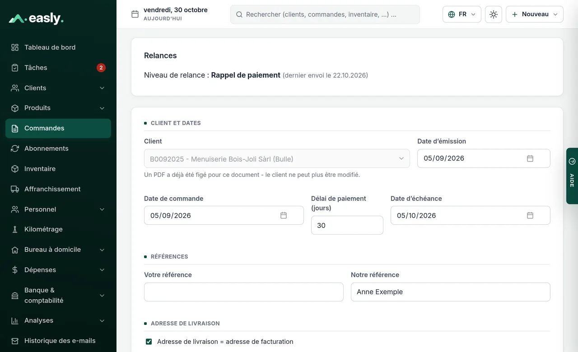
Task: Click the Délai de paiement field
Action: click(347, 225)
